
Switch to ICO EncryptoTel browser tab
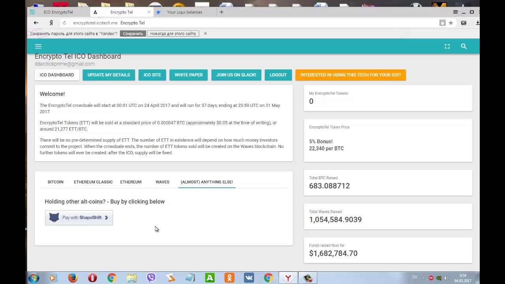[x=58, y=12]
